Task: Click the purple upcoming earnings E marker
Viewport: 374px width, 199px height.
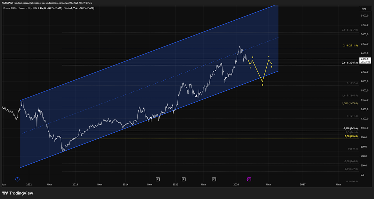Action: (249, 179)
